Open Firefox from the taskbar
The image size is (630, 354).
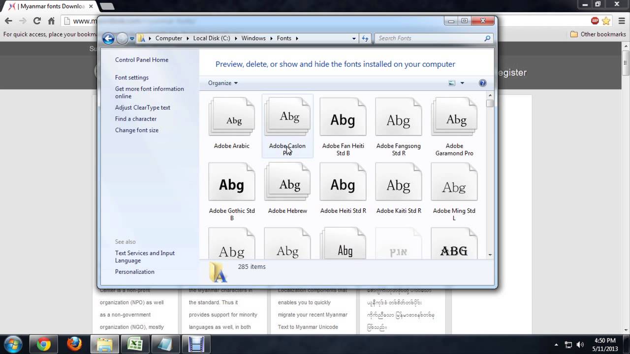(74, 344)
